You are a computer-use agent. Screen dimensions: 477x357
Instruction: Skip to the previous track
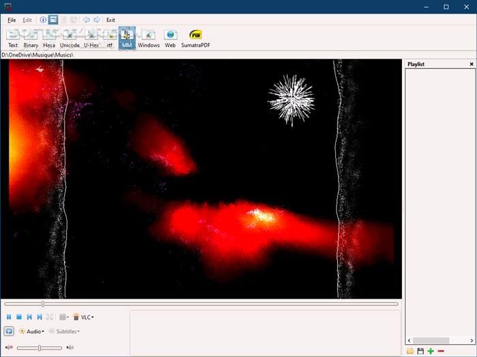click(x=29, y=317)
